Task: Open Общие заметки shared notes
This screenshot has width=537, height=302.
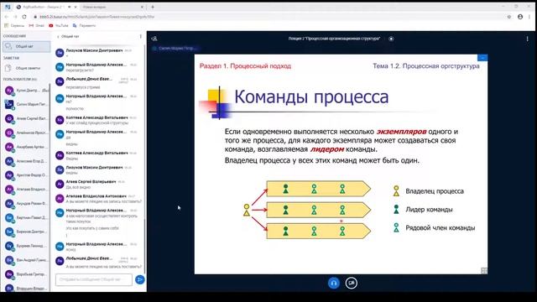Action: [26, 68]
